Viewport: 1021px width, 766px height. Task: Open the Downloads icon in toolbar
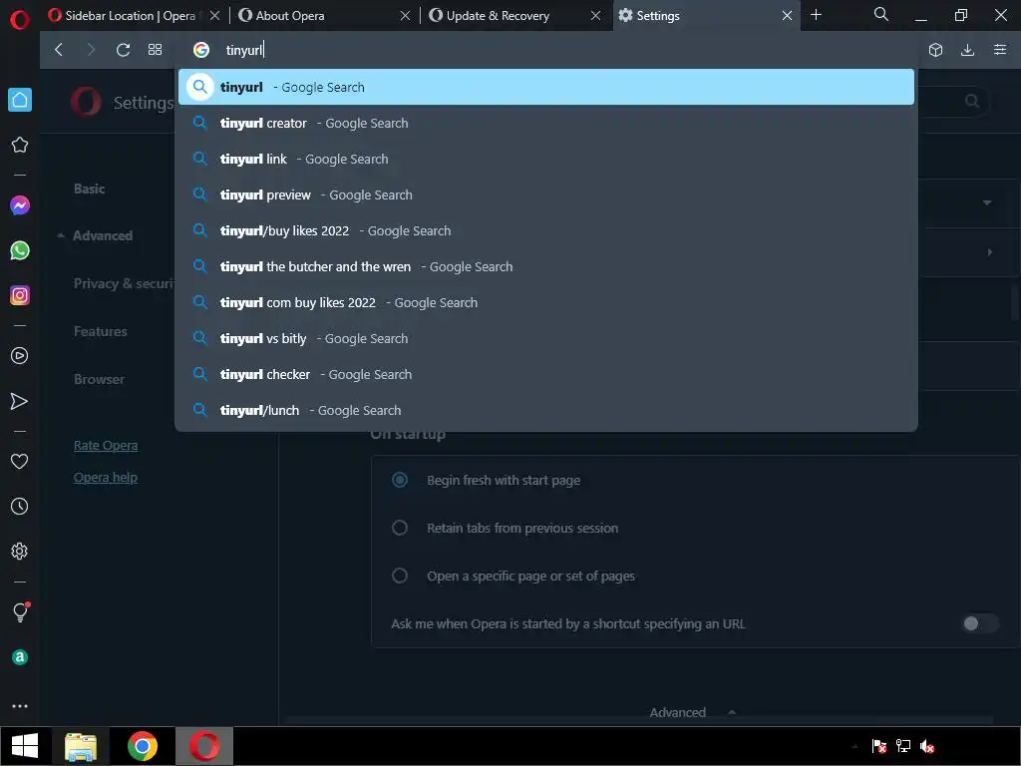[967, 50]
